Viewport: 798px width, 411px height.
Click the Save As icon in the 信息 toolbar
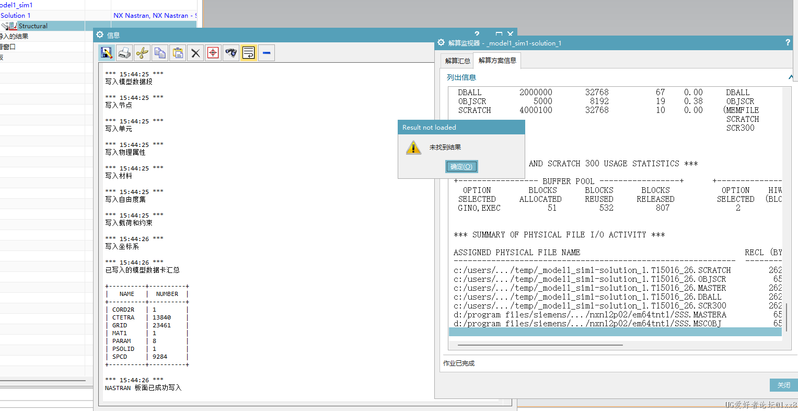[107, 53]
